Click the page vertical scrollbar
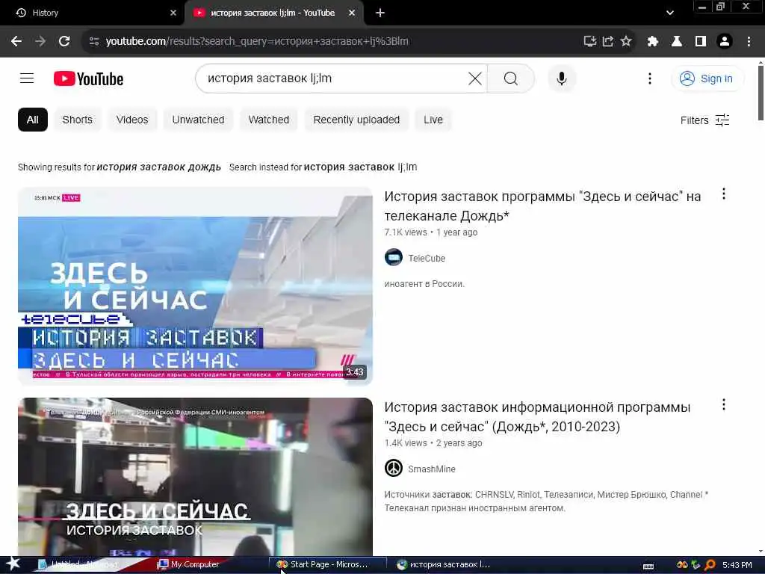 [760, 93]
